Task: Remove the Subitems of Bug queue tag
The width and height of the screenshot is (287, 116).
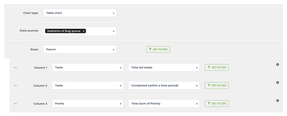Action: click(x=84, y=31)
